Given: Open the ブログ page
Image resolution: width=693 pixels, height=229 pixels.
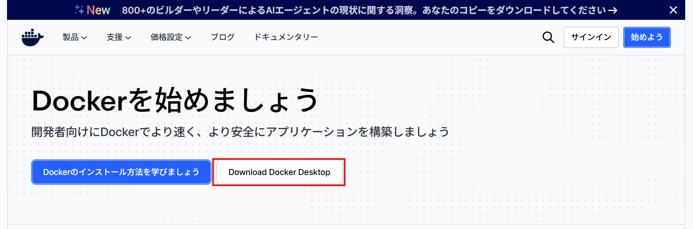Looking at the screenshot, I should [222, 37].
